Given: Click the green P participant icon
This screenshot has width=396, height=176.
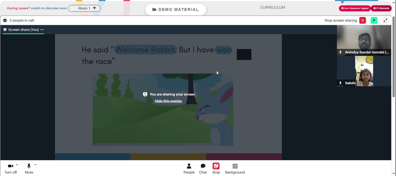Looking at the screenshot, I should tap(374, 21).
